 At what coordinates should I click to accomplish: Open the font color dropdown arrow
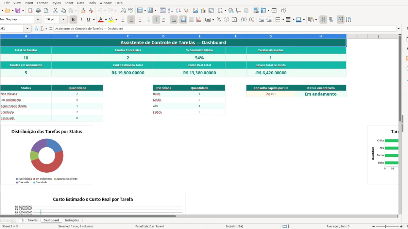click(106, 20)
